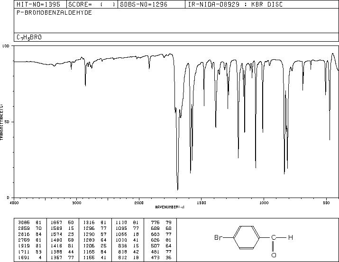The width and height of the screenshot is (339, 262).
Task: Click the H atom of the aldehyde
Action: (x=291, y=237)
